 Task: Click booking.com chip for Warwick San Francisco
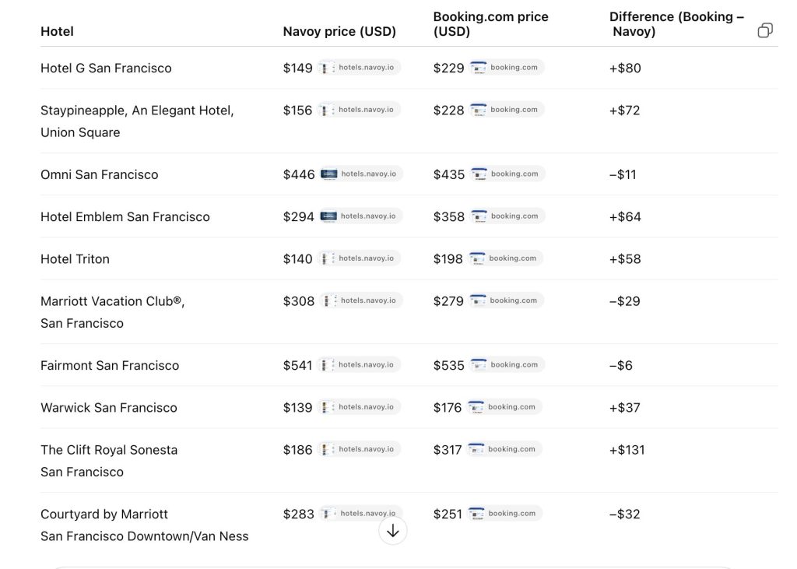[505, 407]
